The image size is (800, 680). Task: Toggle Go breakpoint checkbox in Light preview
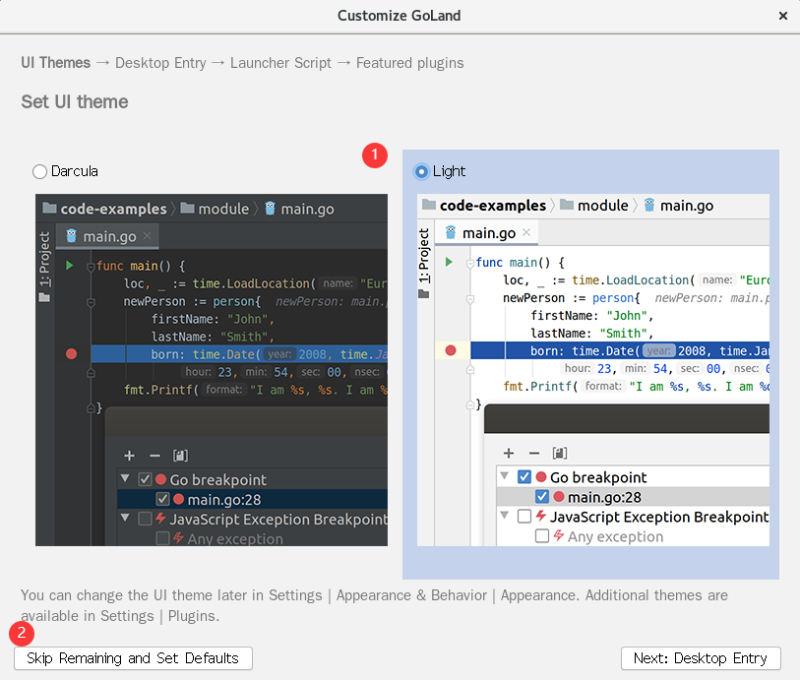524,477
